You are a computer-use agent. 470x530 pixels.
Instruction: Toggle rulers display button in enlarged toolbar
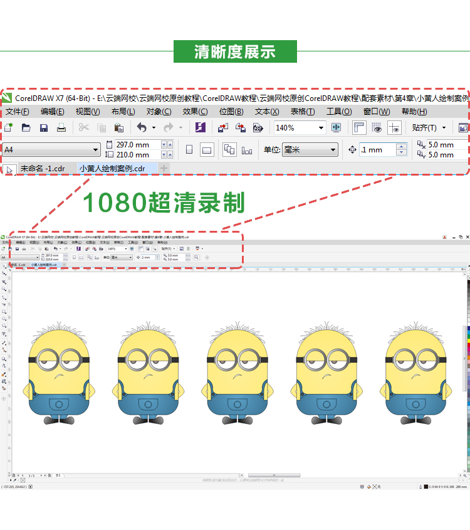point(359,128)
